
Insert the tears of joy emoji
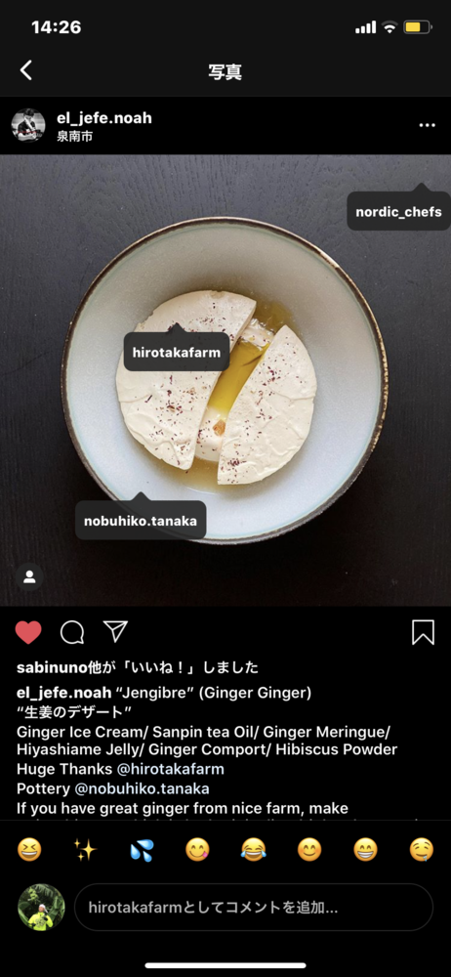254,849
